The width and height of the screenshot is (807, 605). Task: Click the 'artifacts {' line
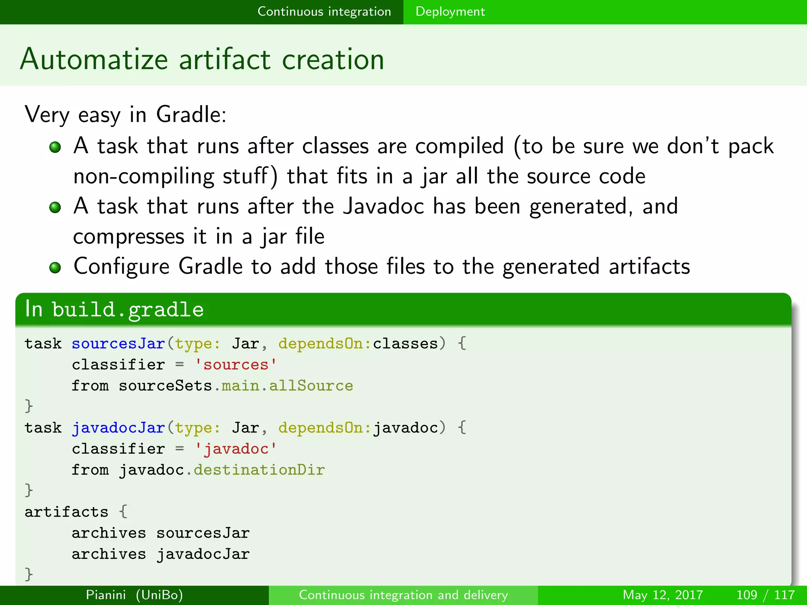76,512
